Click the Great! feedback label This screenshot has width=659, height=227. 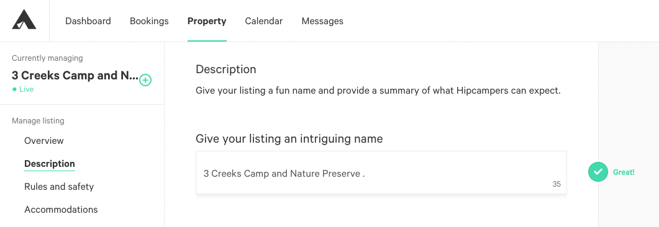tap(624, 172)
